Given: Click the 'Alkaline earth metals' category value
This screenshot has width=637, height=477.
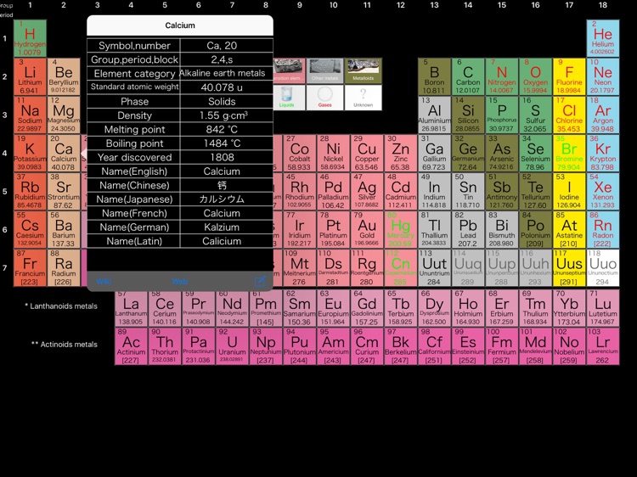Looking at the screenshot, I should pyautogui.click(x=222, y=74).
